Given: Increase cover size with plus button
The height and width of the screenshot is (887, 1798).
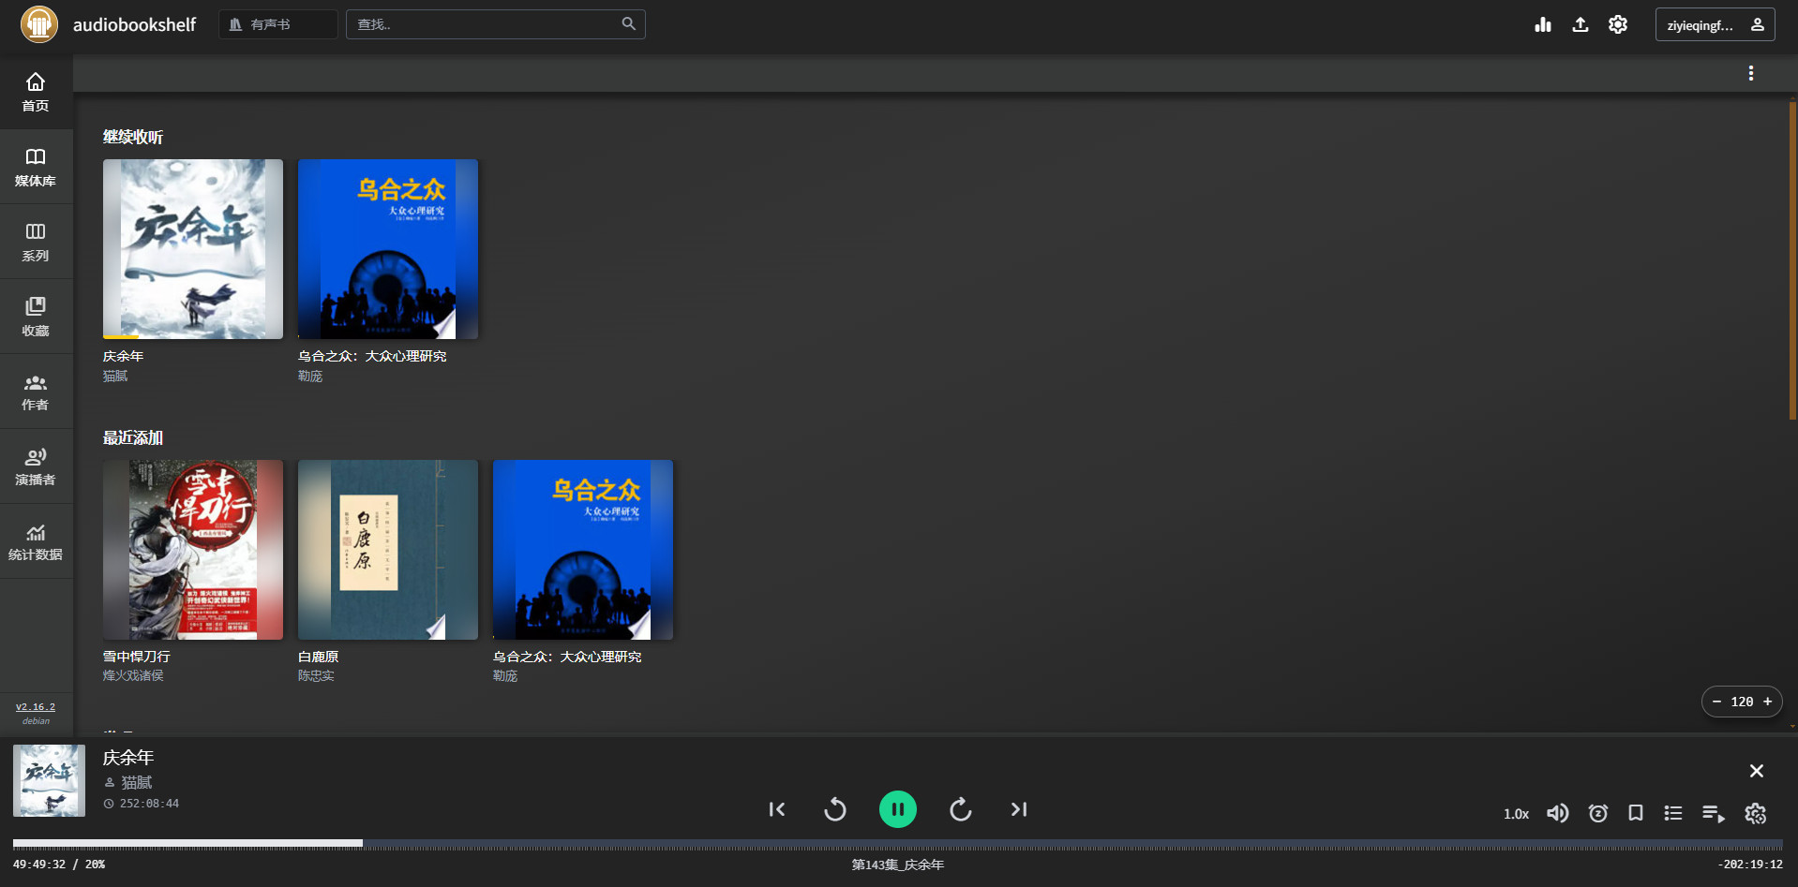Looking at the screenshot, I should click(1768, 702).
